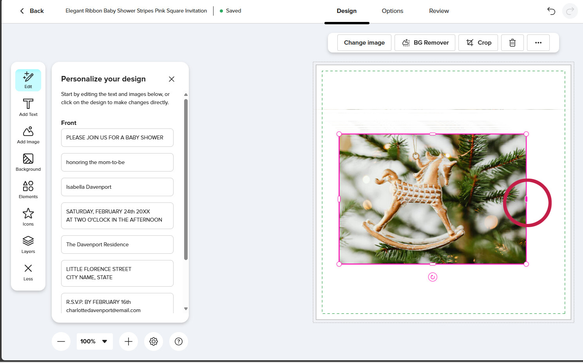Click the undo arrow icon
This screenshot has width=583, height=363.
click(551, 11)
